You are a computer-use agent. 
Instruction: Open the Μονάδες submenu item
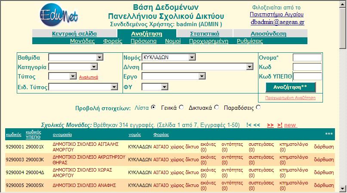pyautogui.click(x=82, y=41)
